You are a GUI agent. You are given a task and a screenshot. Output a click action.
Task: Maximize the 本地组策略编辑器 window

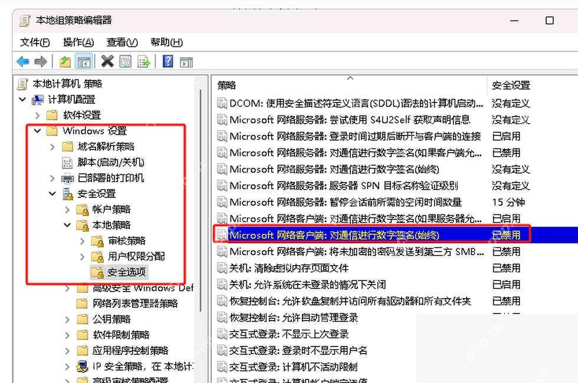click(x=549, y=21)
